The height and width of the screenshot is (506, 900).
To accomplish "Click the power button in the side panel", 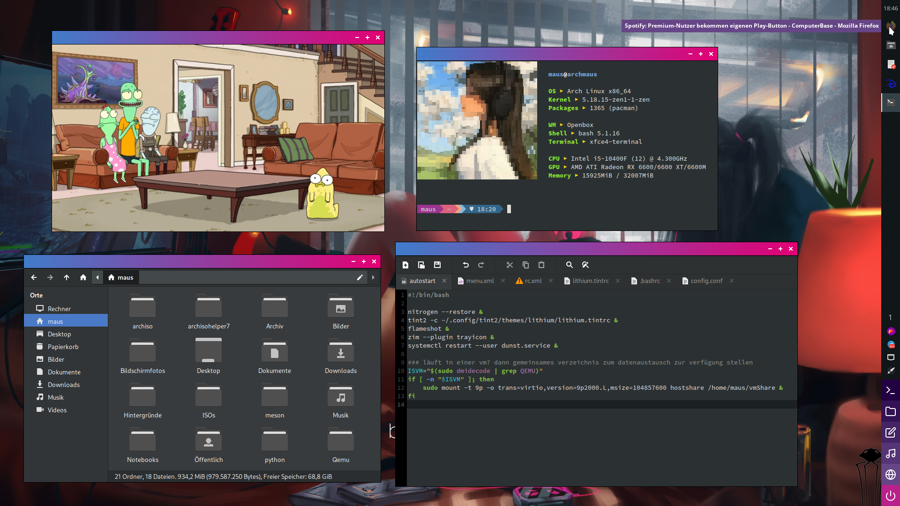I will 890,496.
